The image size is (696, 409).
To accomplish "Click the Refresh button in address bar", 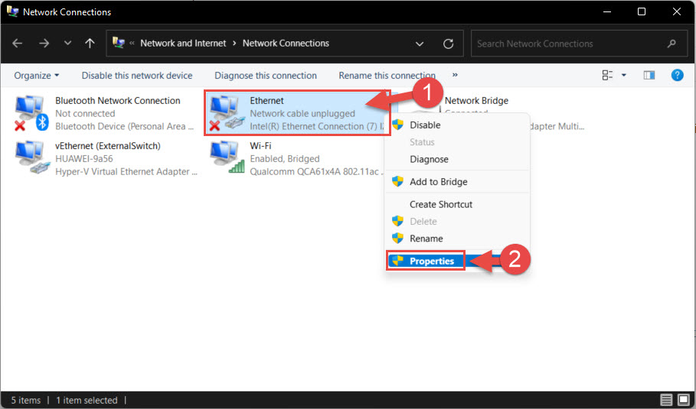I will [x=449, y=44].
